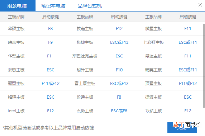Click the 梅捷主板 brand cell

pos(85,42)
